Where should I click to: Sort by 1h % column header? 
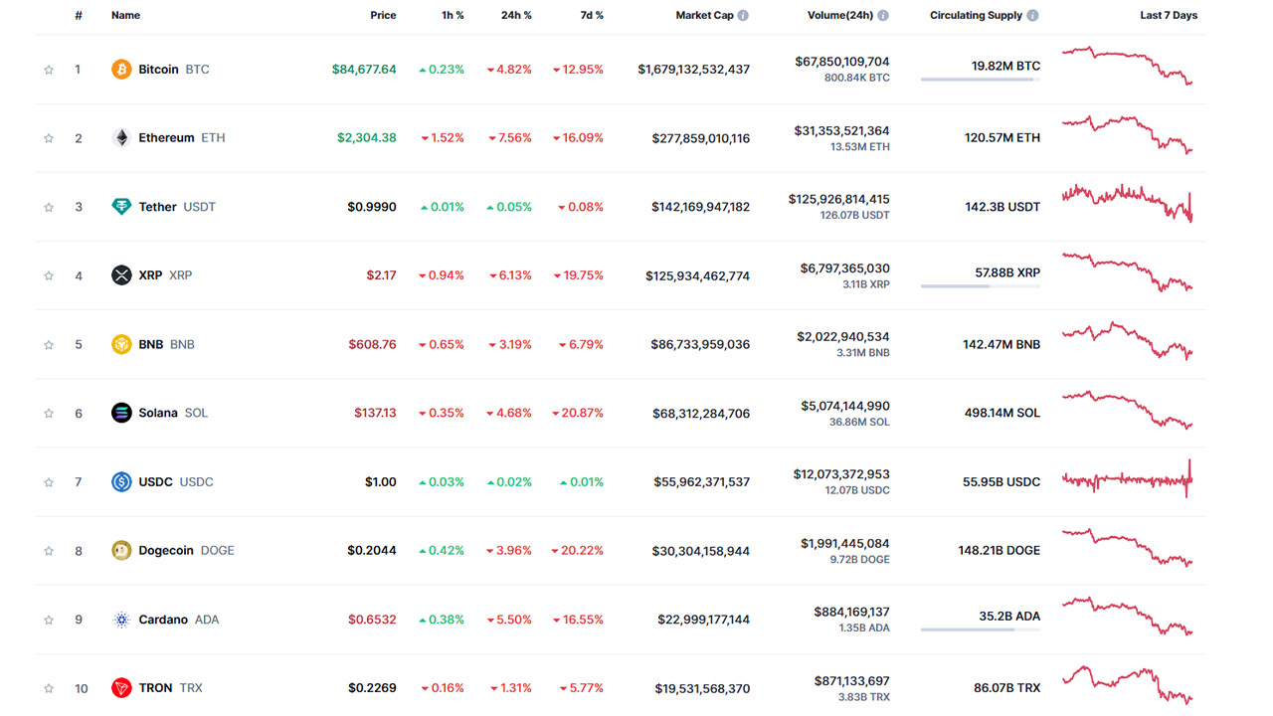tap(453, 16)
